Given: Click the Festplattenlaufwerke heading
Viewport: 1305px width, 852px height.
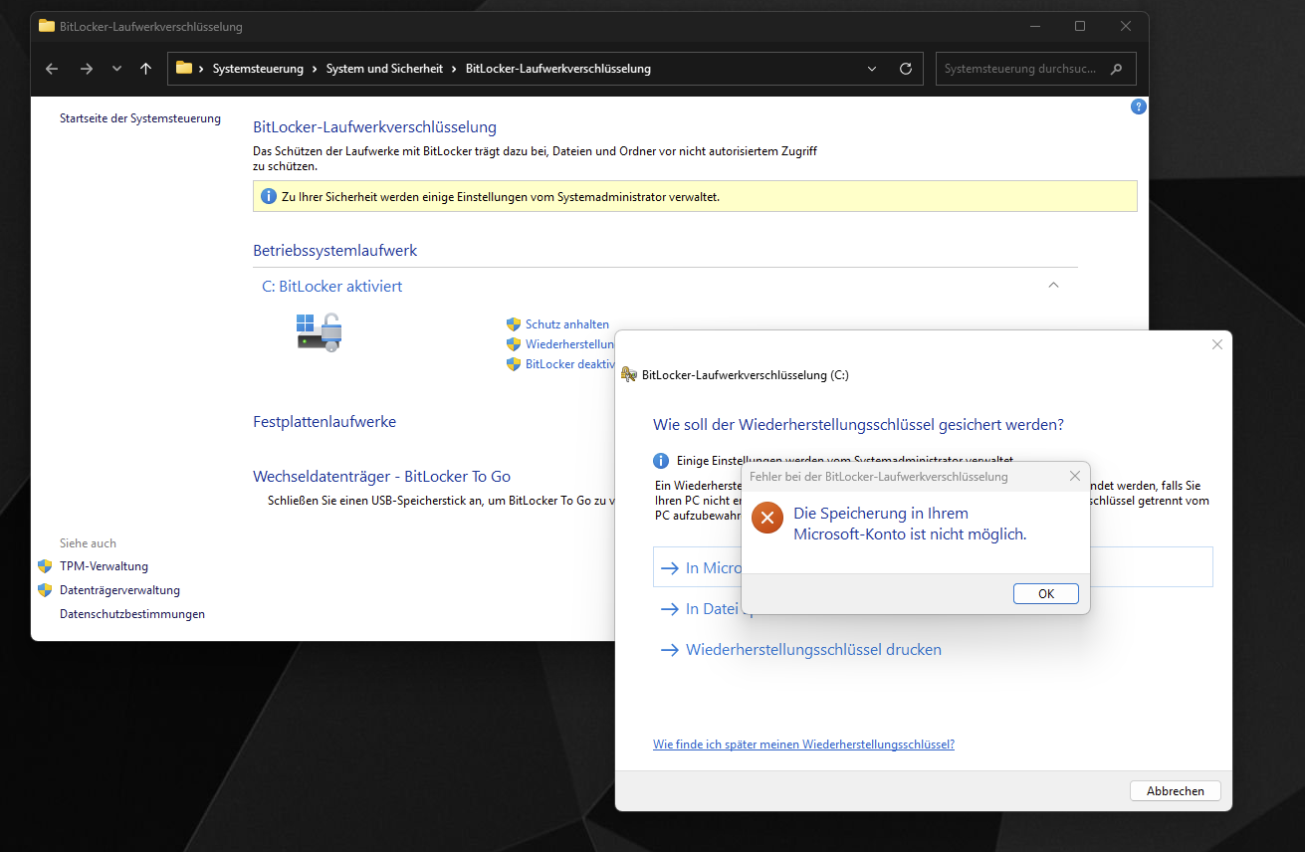Looking at the screenshot, I should (325, 422).
